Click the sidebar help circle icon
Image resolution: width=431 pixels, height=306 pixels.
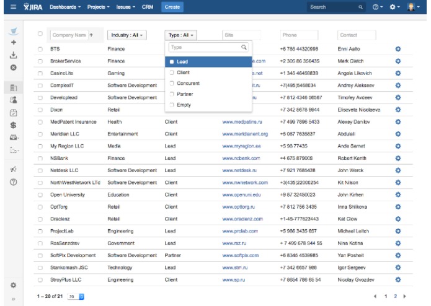pyautogui.click(x=13, y=182)
